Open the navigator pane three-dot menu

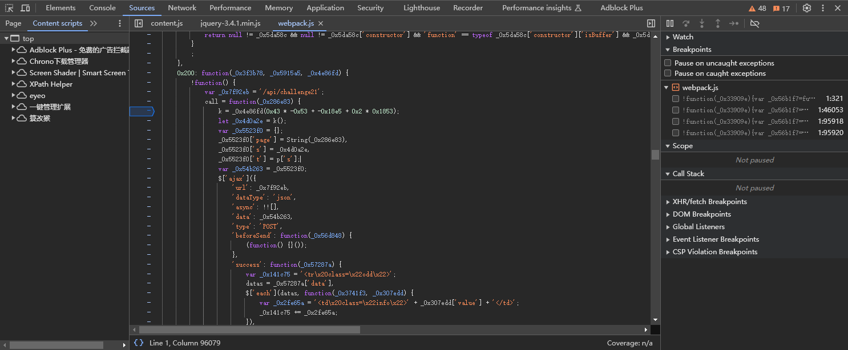click(x=120, y=23)
